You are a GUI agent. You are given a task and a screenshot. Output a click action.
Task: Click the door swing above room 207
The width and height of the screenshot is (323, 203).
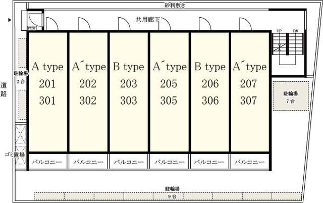pyautogui.click(x=245, y=24)
